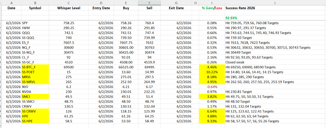The height and width of the screenshot is (128, 326).
Task: Select the NVDA symbol cell
Action: tap(35, 92)
